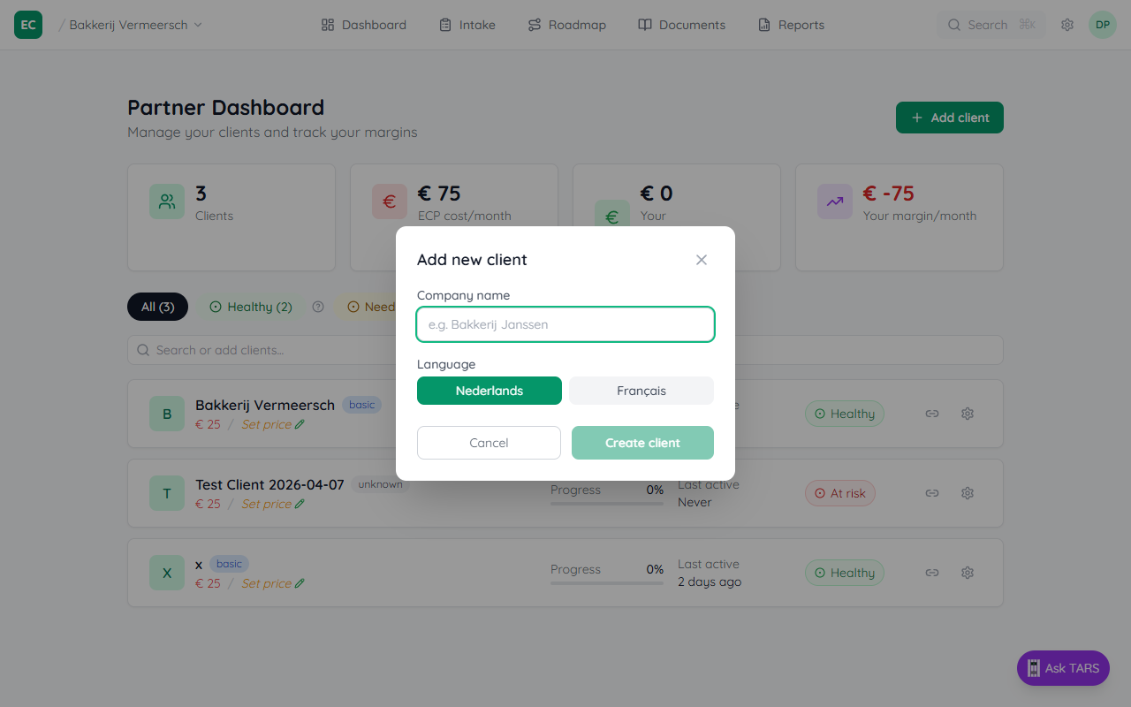Expand the Bakkerij Vermeersch workspace switcher
Viewport: 1131px width, 707px height.
[131, 24]
